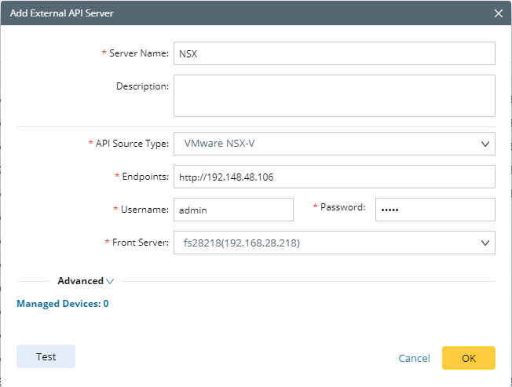The width and height of the screenshot is (512, 387).
Task: Click the Endpoints URL field
Action: [x=334, y=177]
